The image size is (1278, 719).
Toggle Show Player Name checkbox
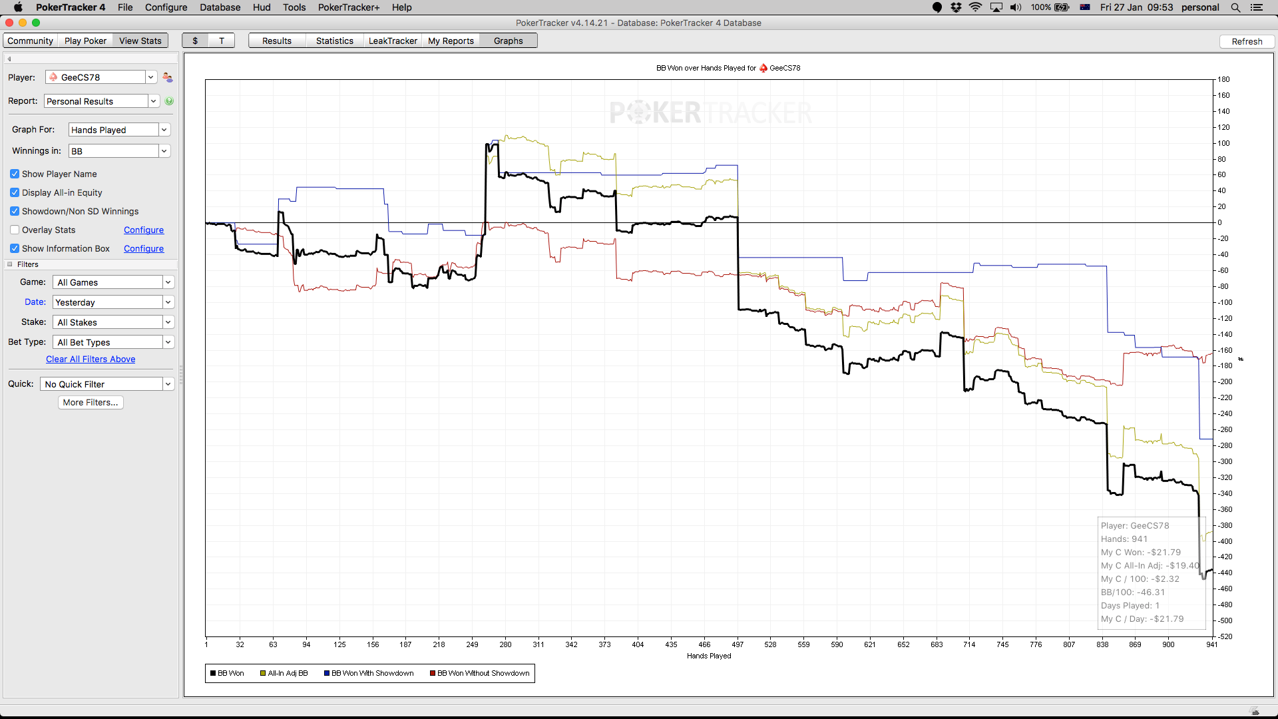pyautogui.click(x=15, y=174)
